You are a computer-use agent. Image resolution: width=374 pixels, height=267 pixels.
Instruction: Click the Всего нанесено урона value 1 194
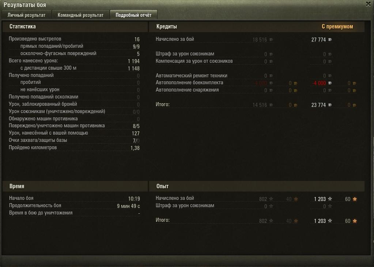pos(133,61)
